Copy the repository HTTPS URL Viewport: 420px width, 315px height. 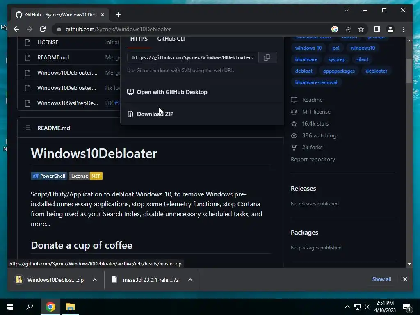tap(267, 57)
